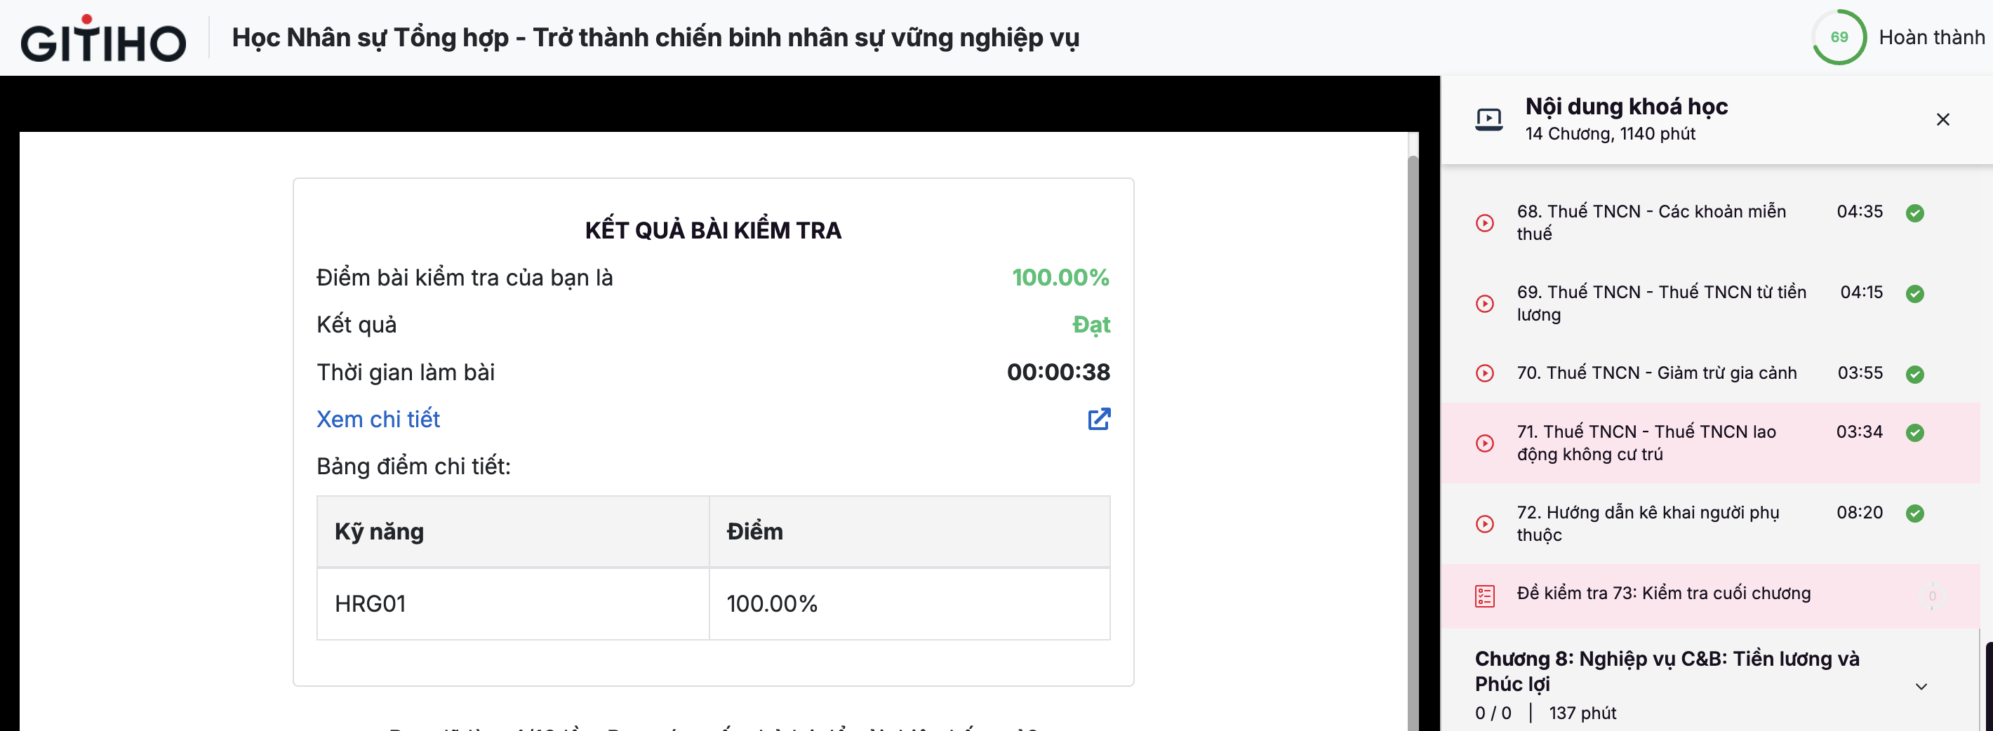Image resolution: width=1993 pixels, height=731 pixels.
Task: Click the course title in header
Action: click(x=655, y=38)
